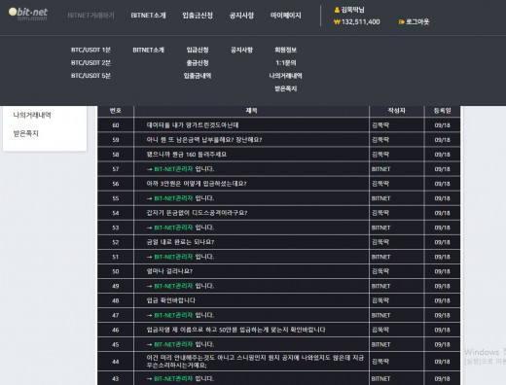The height and width of the screenshot is (385, 506).
Task: Open post 60 title link
Action: (x=193, y=125)
